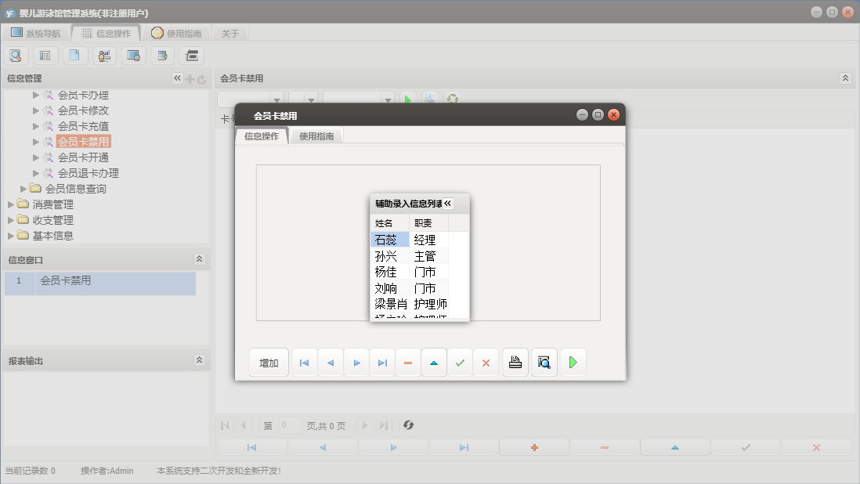Select 会员卡充值 in the tree
The image size is (860, 484).
point(83,126)
